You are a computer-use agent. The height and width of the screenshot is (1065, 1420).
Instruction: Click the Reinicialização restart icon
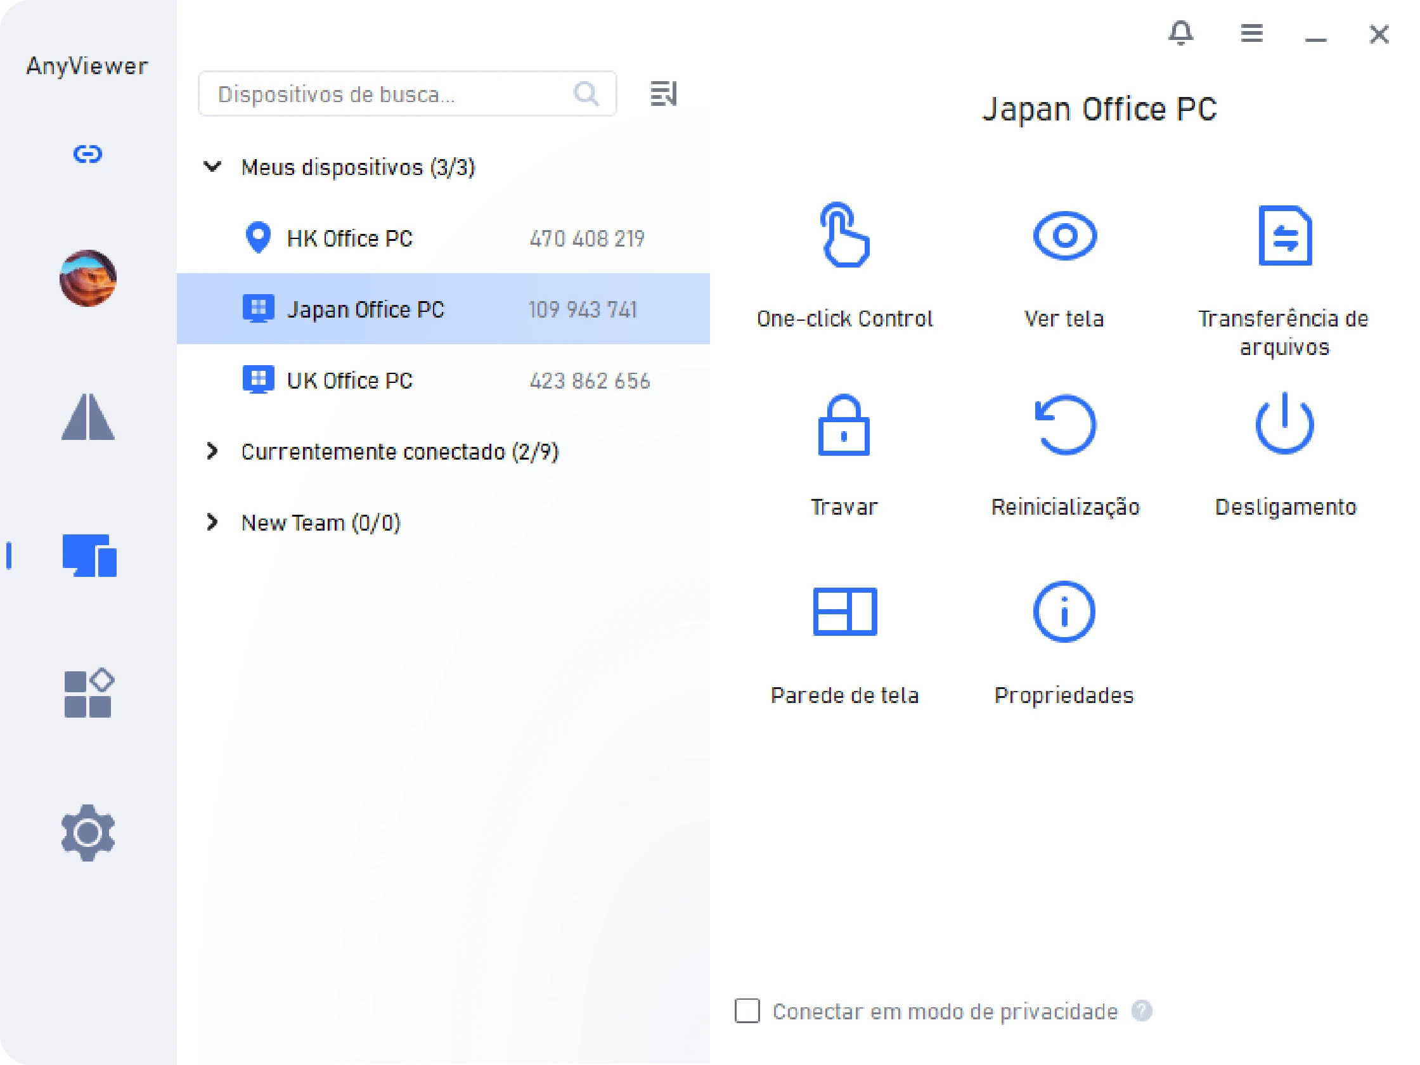coord(1065,425)
